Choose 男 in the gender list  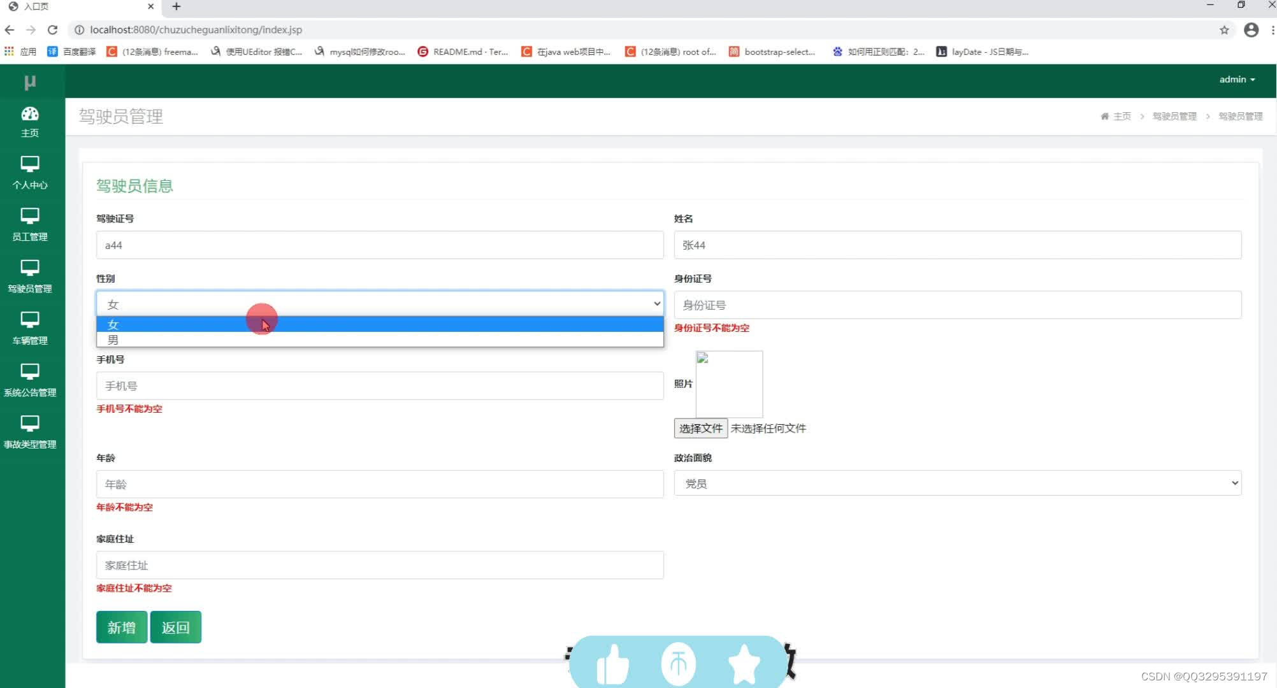click(380, 340)
